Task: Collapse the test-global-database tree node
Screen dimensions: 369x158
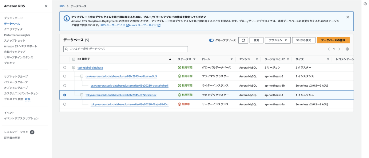Action: (x=74, y=67)
